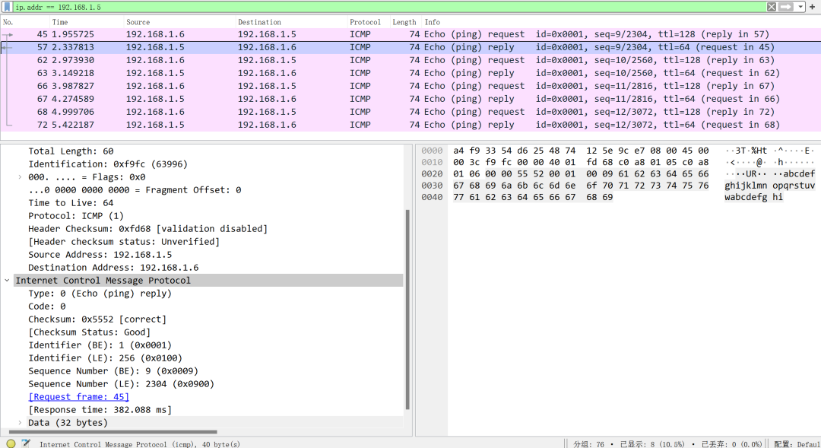Viewport: 821px width, 448px height.
Task: Click the details pane vertical scrollbar
Action: coord(407,309)
